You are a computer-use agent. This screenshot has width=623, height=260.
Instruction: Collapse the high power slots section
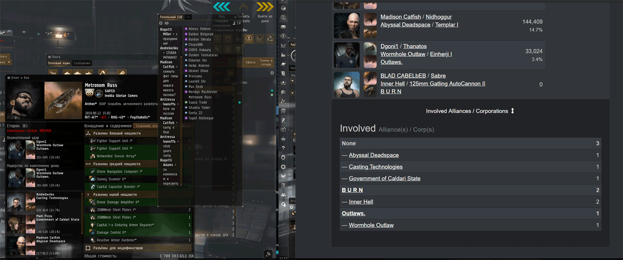(x=138, y=133)
